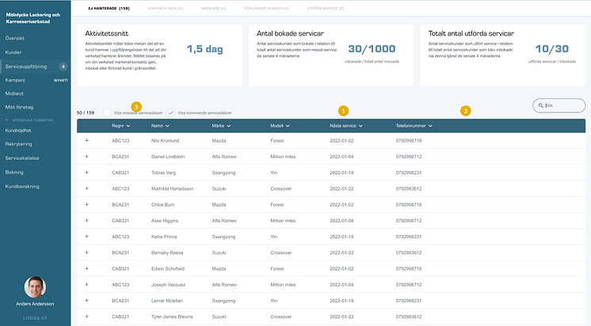This screenshot has width=591, height=326.
Task: Expand row for Daniel Lindblom with plus icon
Action: click(86, 156)
